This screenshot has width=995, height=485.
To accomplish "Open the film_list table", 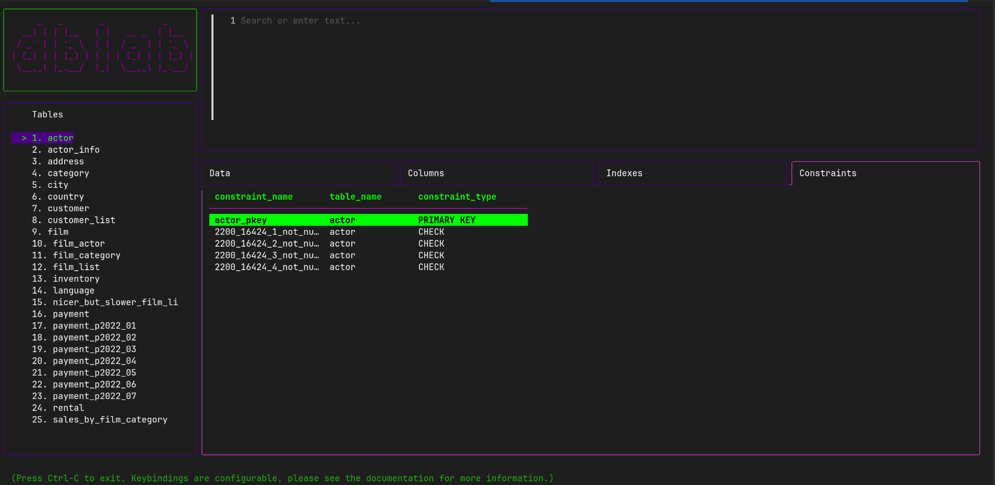I will coord(66,267).
